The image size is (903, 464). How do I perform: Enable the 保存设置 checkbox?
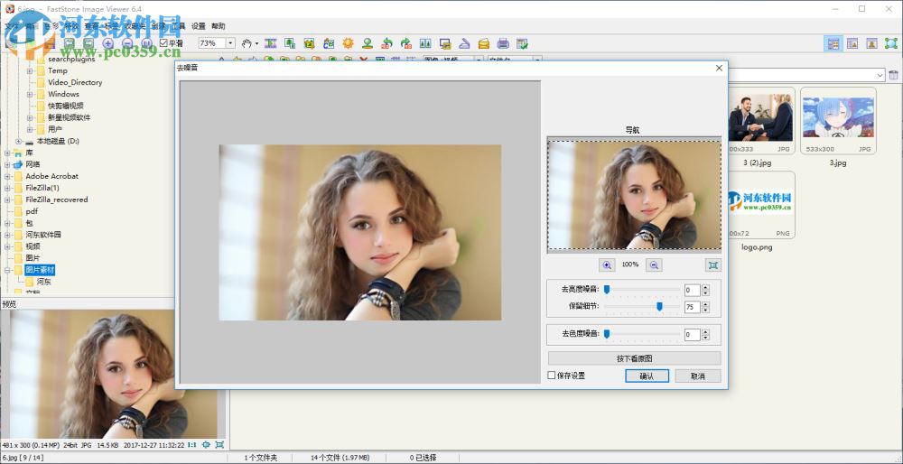click(x=552, y=376)
